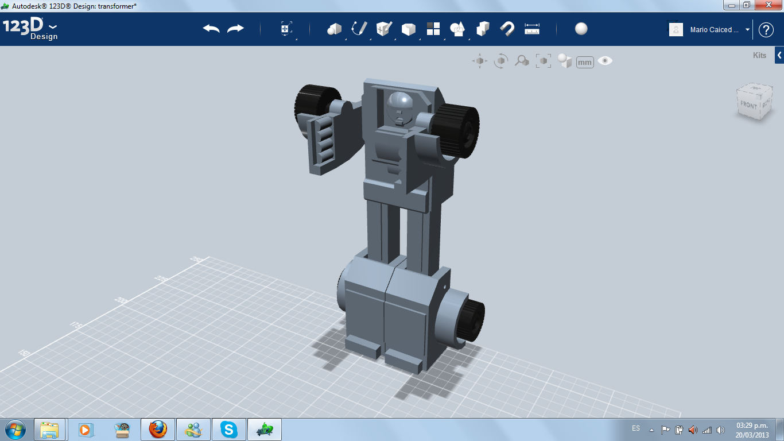Open Windows Media Player from taskbar
This screenshot has width=784, height=441.
(x=86, y=429)
